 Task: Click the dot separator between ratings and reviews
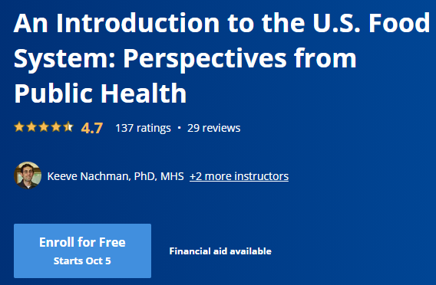180,128
